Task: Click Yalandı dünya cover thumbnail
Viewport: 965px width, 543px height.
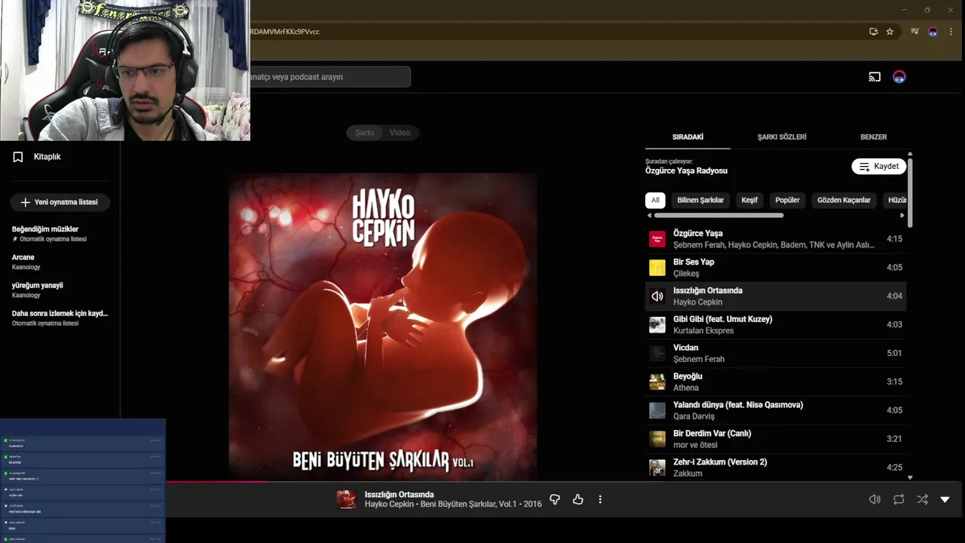Action: pyautogui.click(x=657, y=410)
